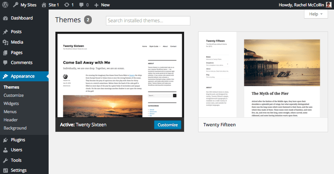Open the Customize submenu link
The height and width of the screenshot is (174, 334).
point(14,95)
